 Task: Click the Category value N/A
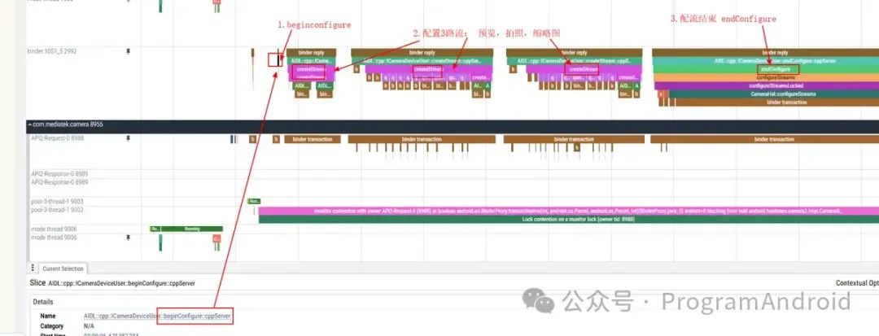point(90,326)
